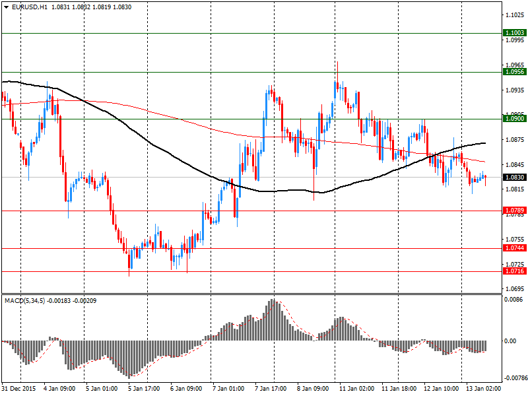Click the 1.0965 price scale value
The width and height of the screenshot is (528, 396).
(515, 65)
